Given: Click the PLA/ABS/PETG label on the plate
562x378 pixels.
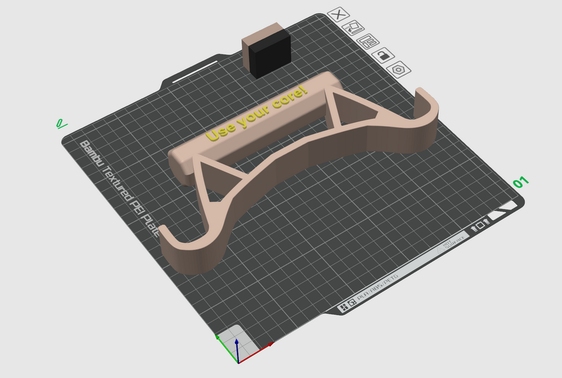Looking at the screenshot, I should pos(377,287).
